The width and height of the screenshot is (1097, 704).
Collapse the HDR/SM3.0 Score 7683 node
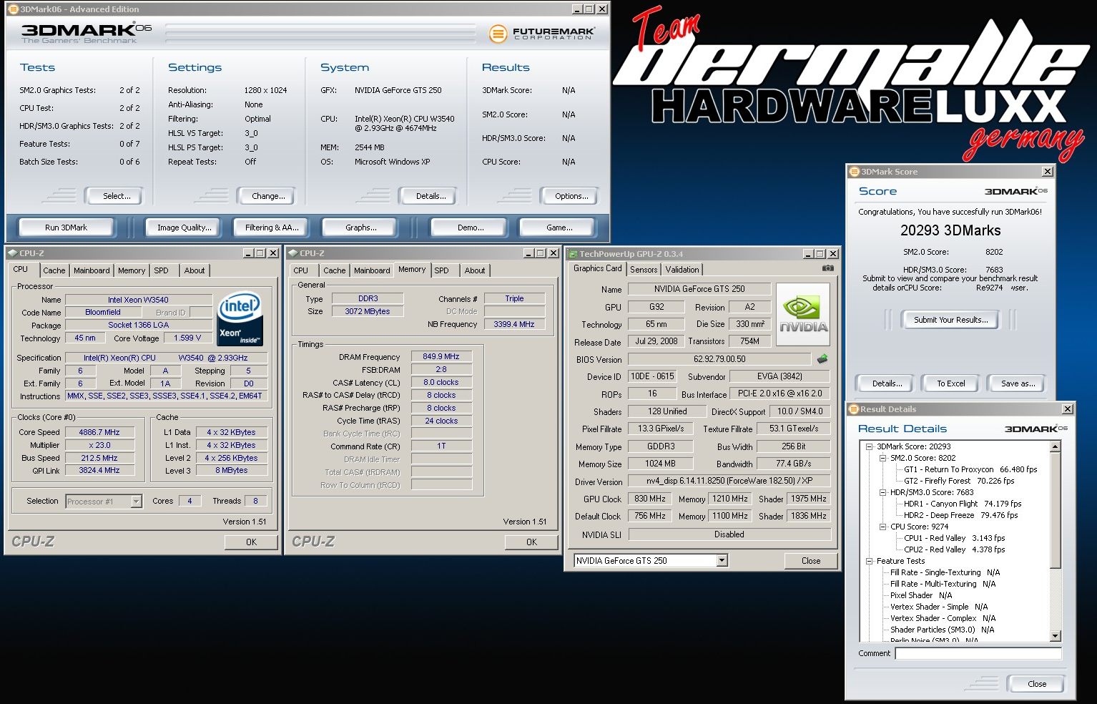883,492
